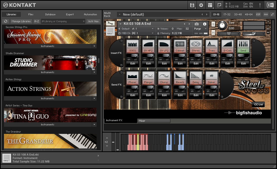The width and height of the screenshot is (277, 169).
Task: Switch to the Files tab
Action: (x=31, y=15)
